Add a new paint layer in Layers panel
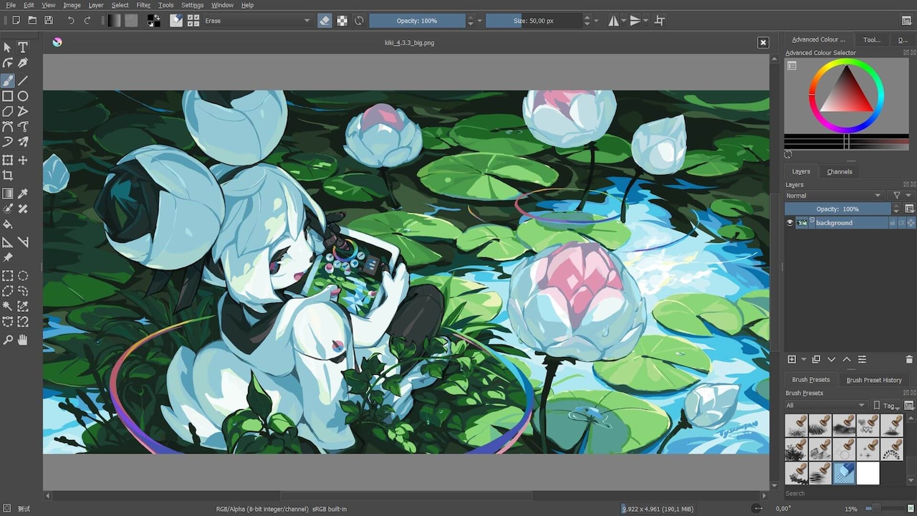Image resolution: width=917 pixels, height=516 pixels. [x=791, y=359]
